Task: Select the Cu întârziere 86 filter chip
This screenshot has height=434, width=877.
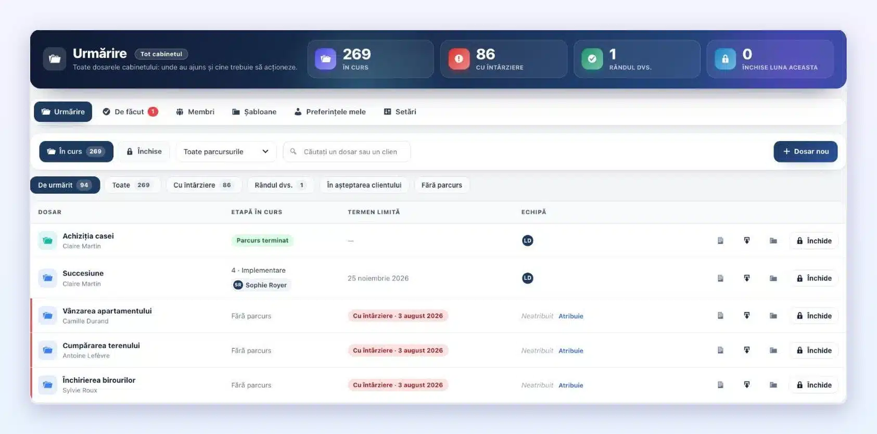Action: coord(203,185)
